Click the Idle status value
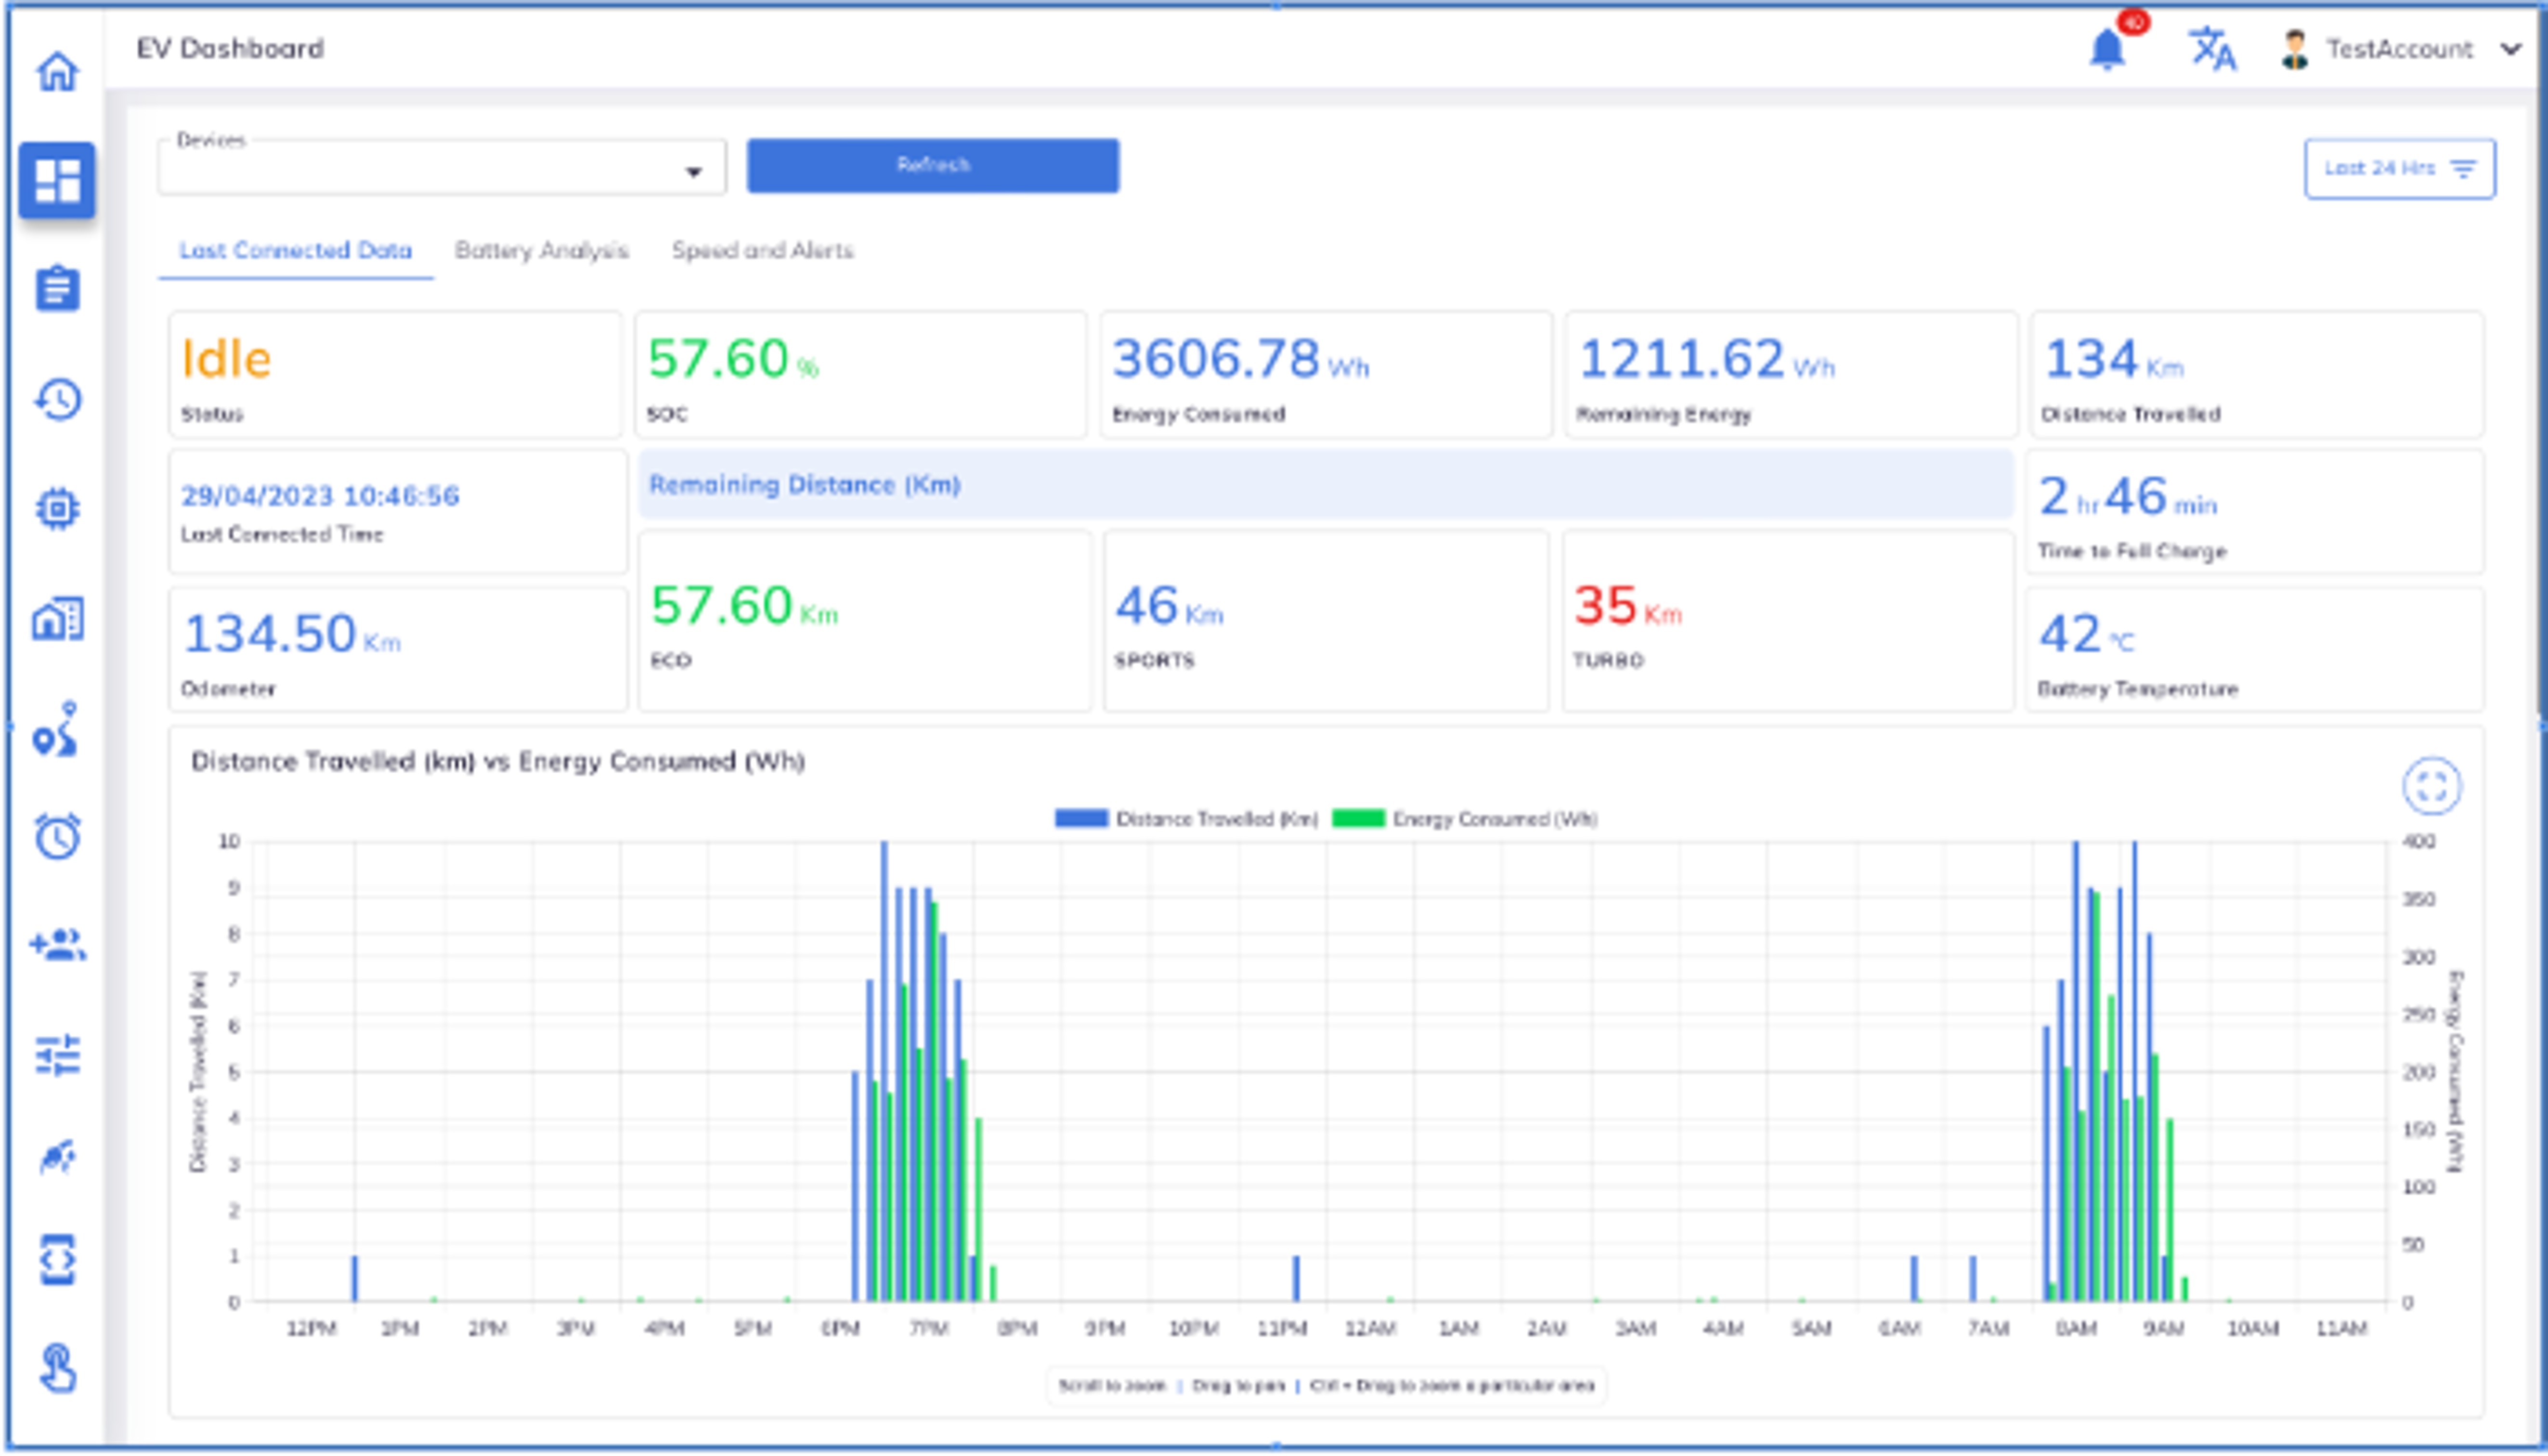Viewport: 2548px width, 1456px height. [226, 359]
